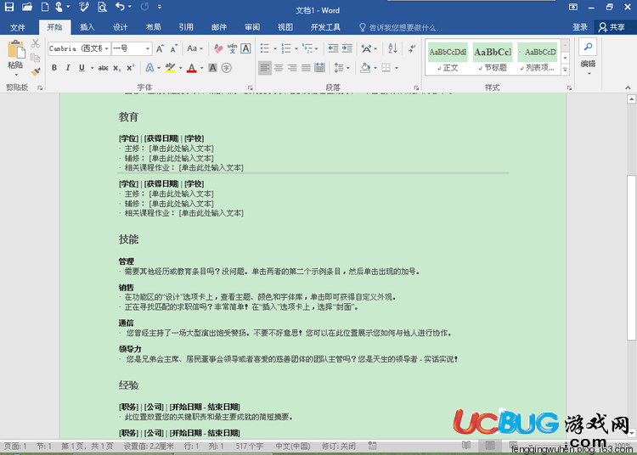637x455 pixels.
Task: Click the paragraph shading paint bucket
Action: tap(365, 68)
